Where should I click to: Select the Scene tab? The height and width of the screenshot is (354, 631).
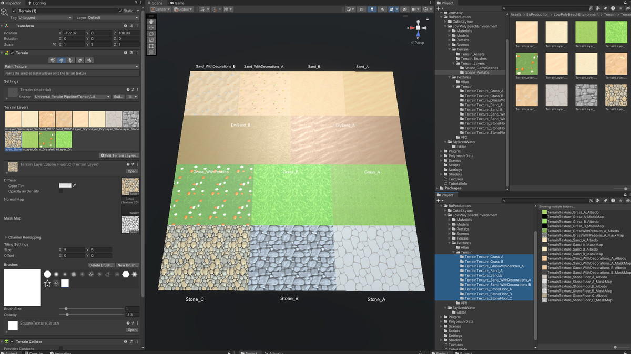pos(157,3)
